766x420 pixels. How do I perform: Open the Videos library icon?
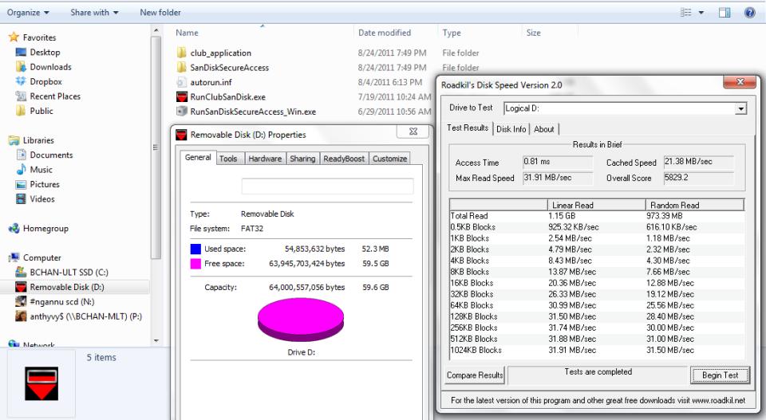coord(21,199)
